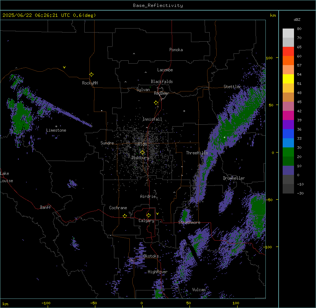The height and width of the screenshot is (308, 316).
Task: Click the yellow diamond marker above Calgary label
Action: 148,215
